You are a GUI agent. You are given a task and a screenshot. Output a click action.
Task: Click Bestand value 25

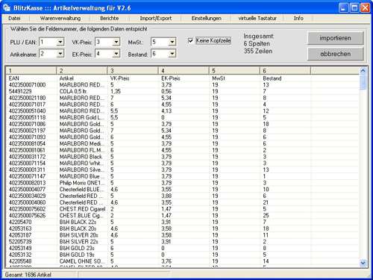(266, 216)
